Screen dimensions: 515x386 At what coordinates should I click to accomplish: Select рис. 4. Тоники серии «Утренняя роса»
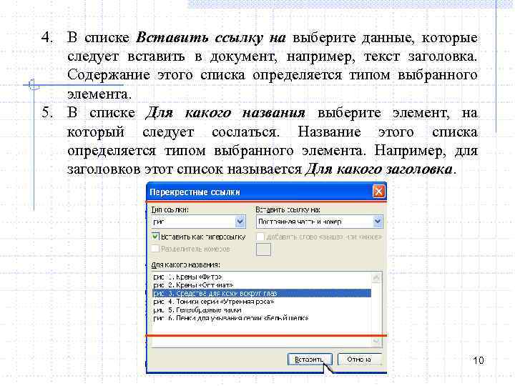[x=262, y=302]
